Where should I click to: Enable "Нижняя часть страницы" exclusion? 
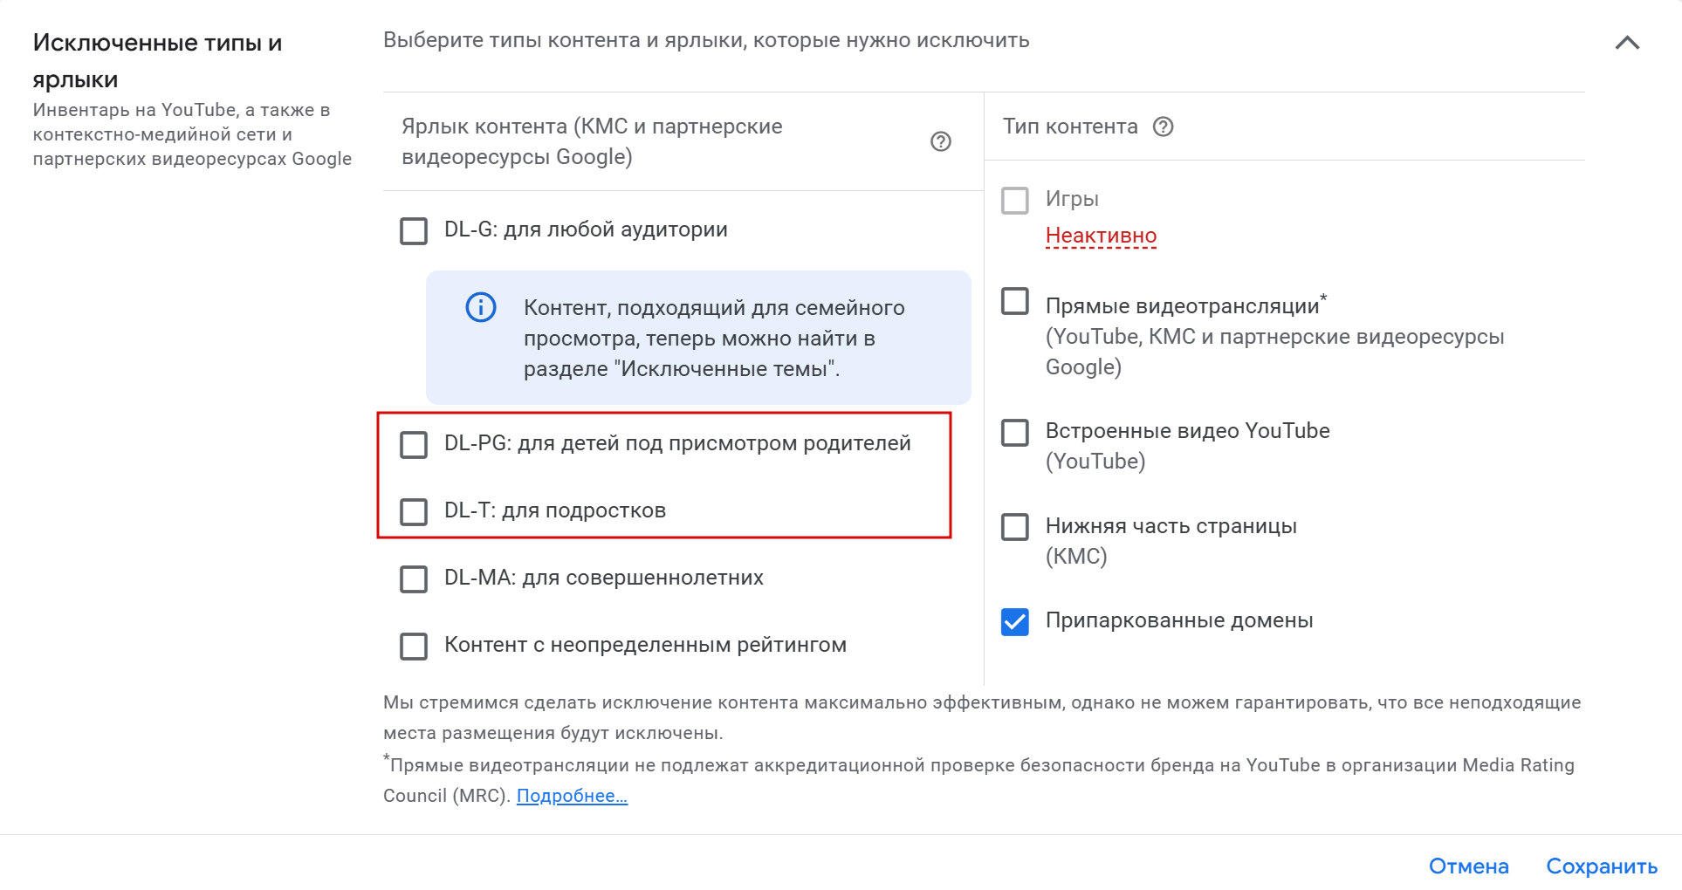pyautogui.click(x=1015, y=527)
